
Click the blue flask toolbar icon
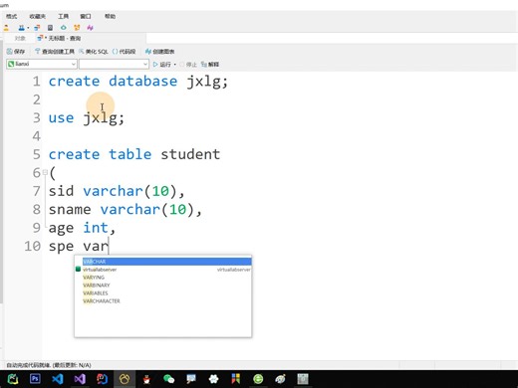(22, 28)
